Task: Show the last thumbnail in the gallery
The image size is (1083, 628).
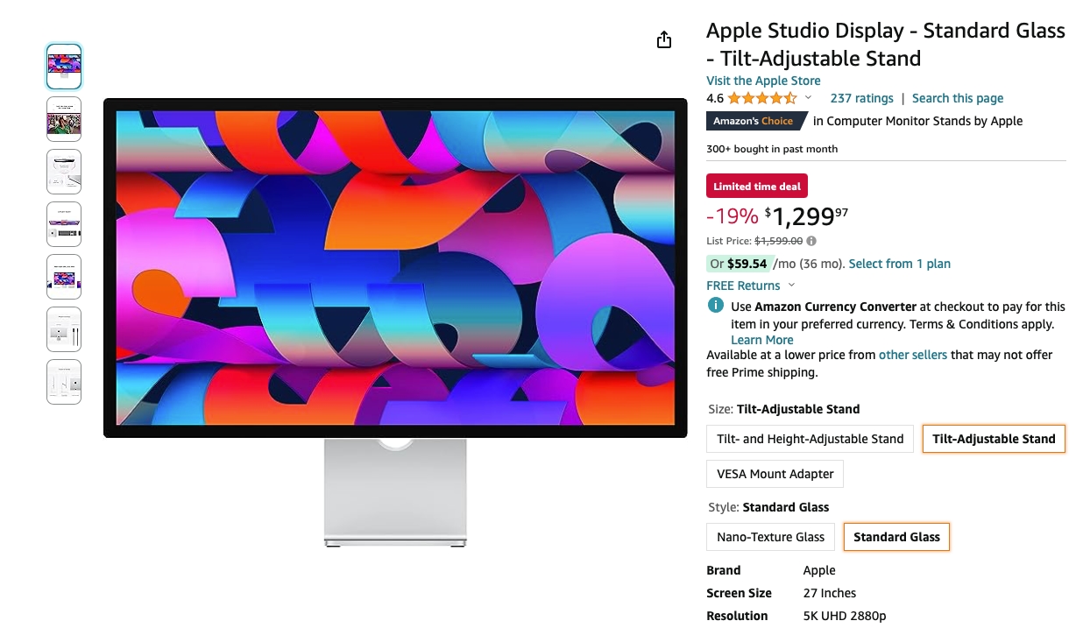Action: coord(64,382)
